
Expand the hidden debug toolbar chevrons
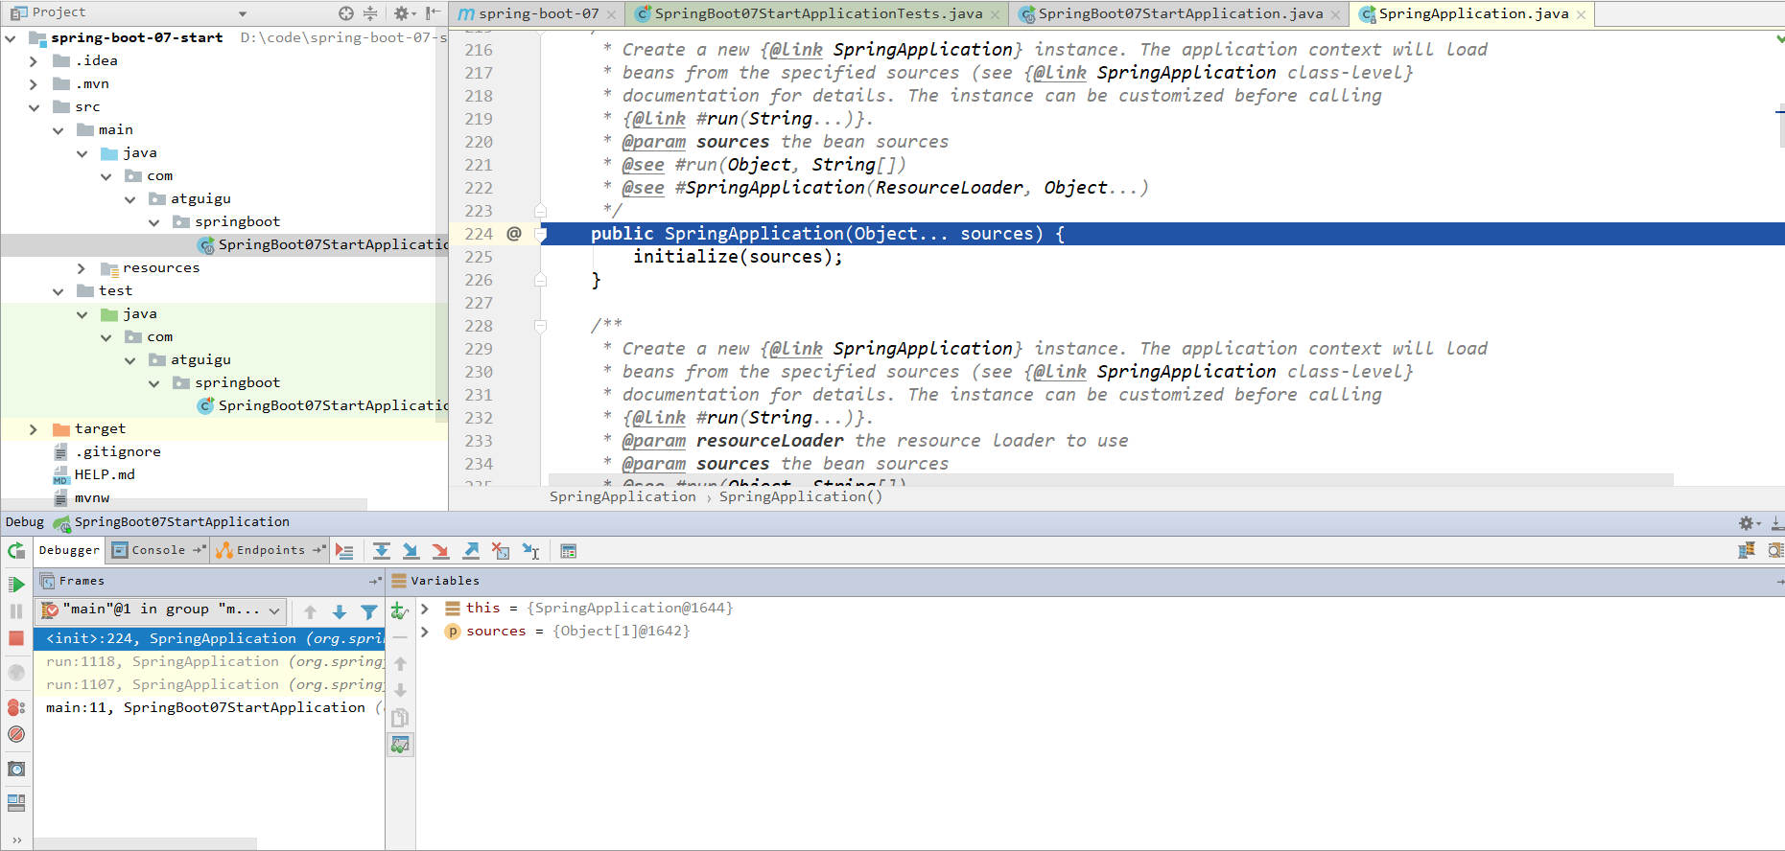[x=16, y=839]
